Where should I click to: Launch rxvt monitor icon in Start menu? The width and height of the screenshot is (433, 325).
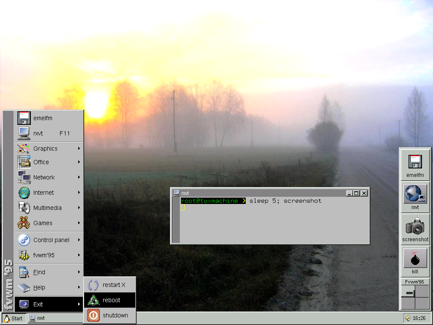point(24,133)
